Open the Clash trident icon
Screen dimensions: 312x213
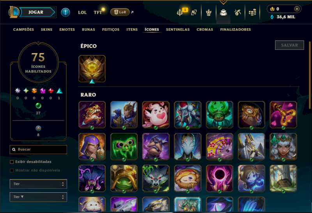tap(180, 12)
